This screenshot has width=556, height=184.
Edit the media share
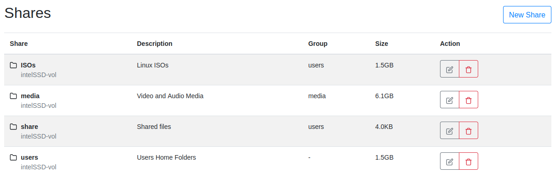(450, 100)
